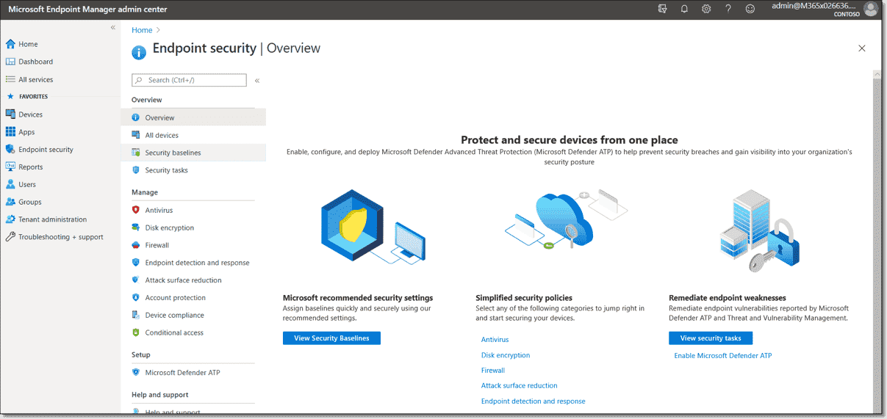Click the Firewall icon in Manage list

(136, 245)
